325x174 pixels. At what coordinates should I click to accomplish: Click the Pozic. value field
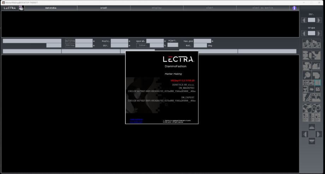click(119, 41)
